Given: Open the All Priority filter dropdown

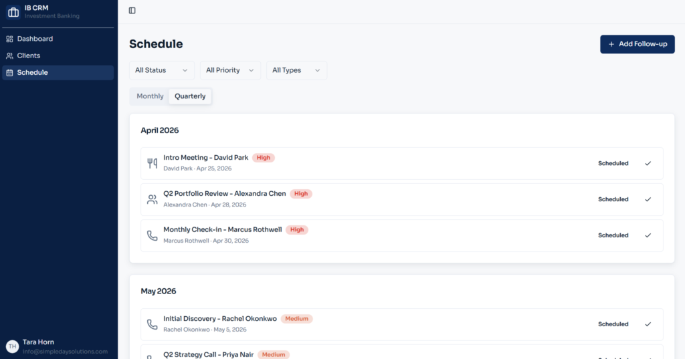Looking at the screenshot, I should (230, 70).
